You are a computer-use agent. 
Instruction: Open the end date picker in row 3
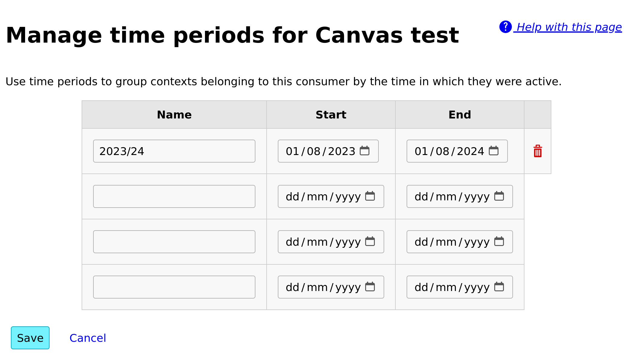pyautogui.click(x=499, y=242)
